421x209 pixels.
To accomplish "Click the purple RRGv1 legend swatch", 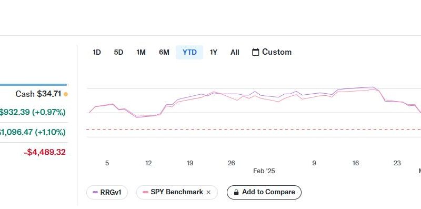I will (x=95, y=192).
